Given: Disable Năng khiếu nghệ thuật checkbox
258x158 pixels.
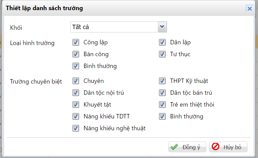Looking at the screenshot, I should [76, 128].
